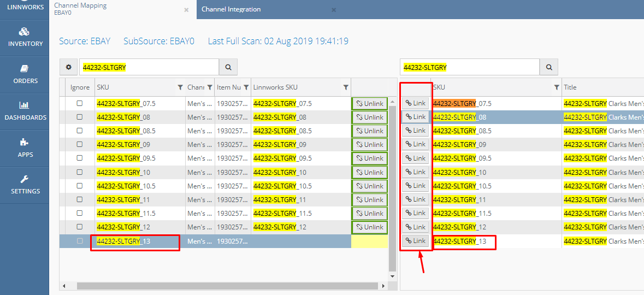Click the left grid horizontal scrollbar thumb
The height and width of the screenshot is (295, 644).
[227, 286]
